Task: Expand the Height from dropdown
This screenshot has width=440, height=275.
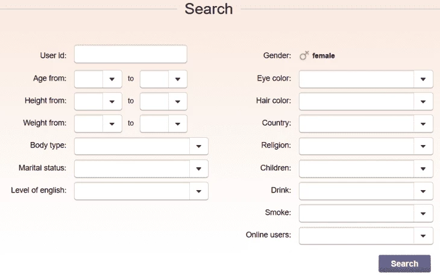Action: [x=98, y=101]
